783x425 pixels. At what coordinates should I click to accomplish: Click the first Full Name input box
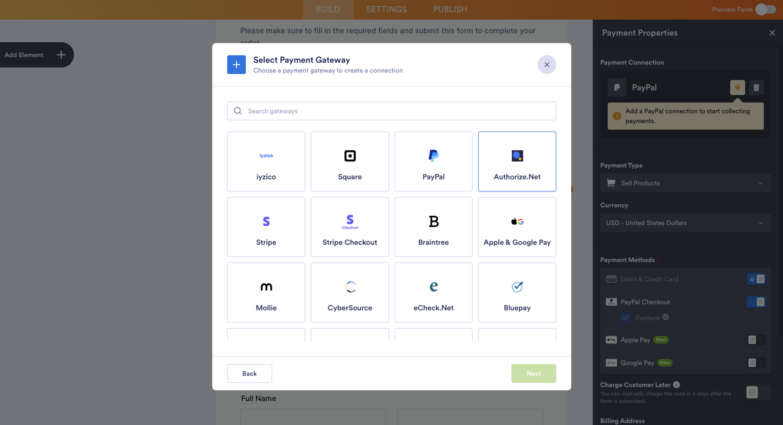pos(313,417)
